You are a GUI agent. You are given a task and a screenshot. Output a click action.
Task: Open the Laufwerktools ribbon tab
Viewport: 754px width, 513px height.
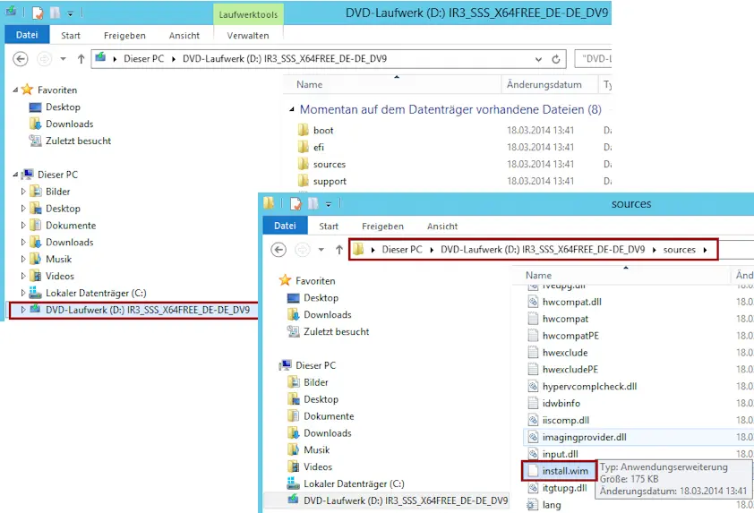[x=247, y=14]
